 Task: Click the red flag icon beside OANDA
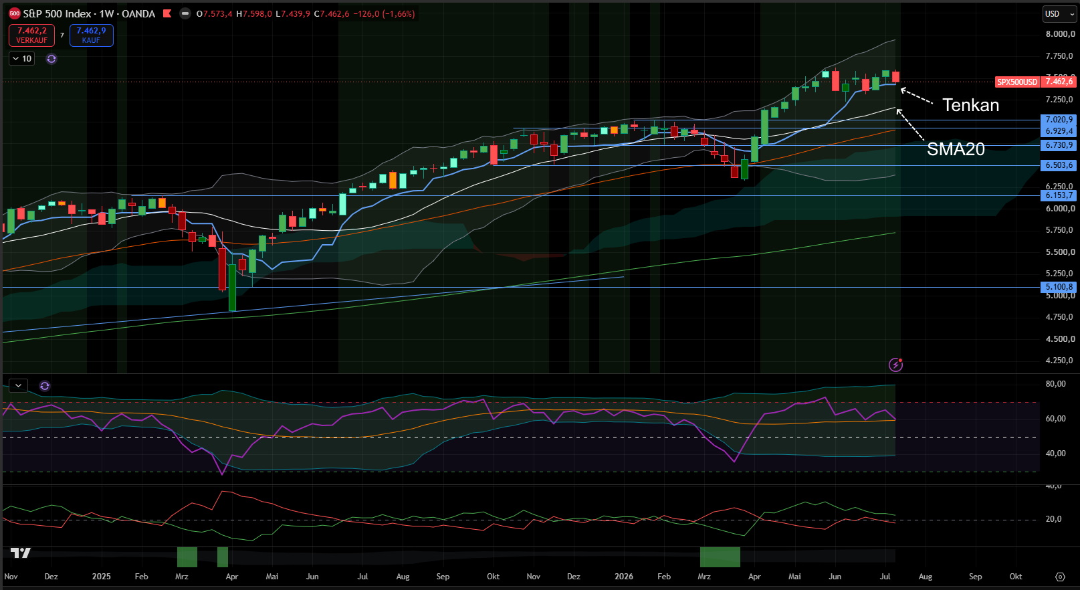point(167,13)
